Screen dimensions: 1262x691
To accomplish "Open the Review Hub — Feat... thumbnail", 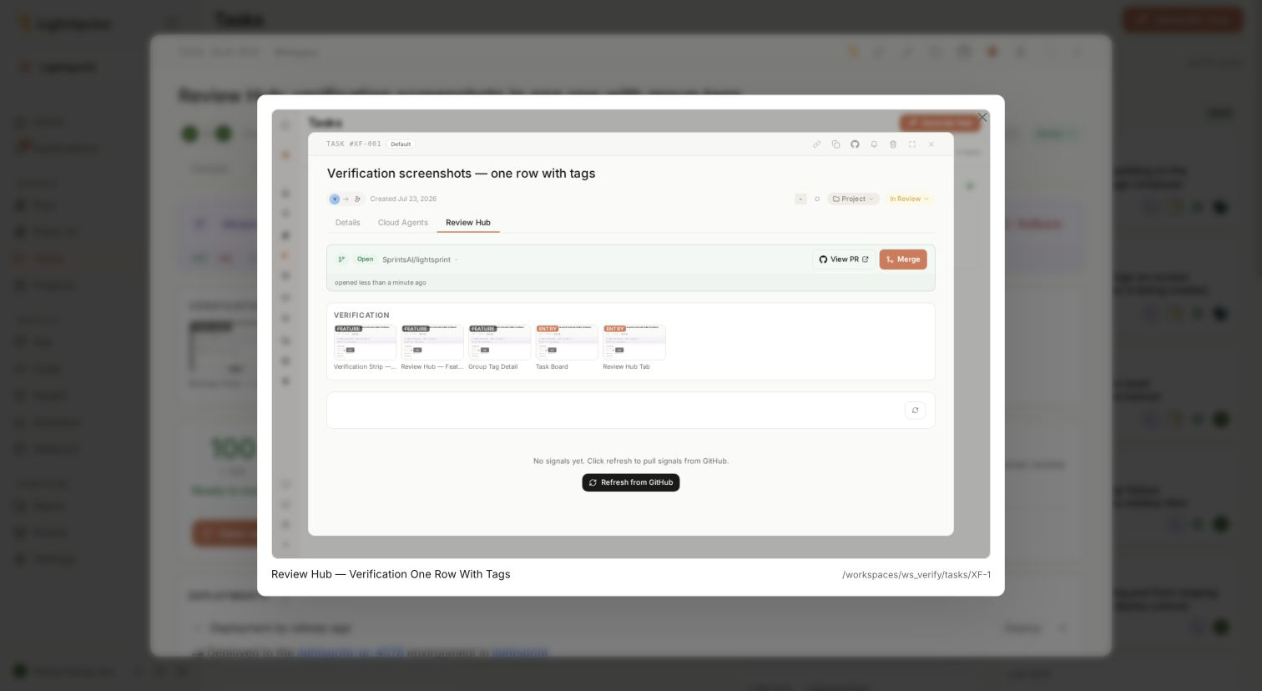I will click(x=432, y=342).
